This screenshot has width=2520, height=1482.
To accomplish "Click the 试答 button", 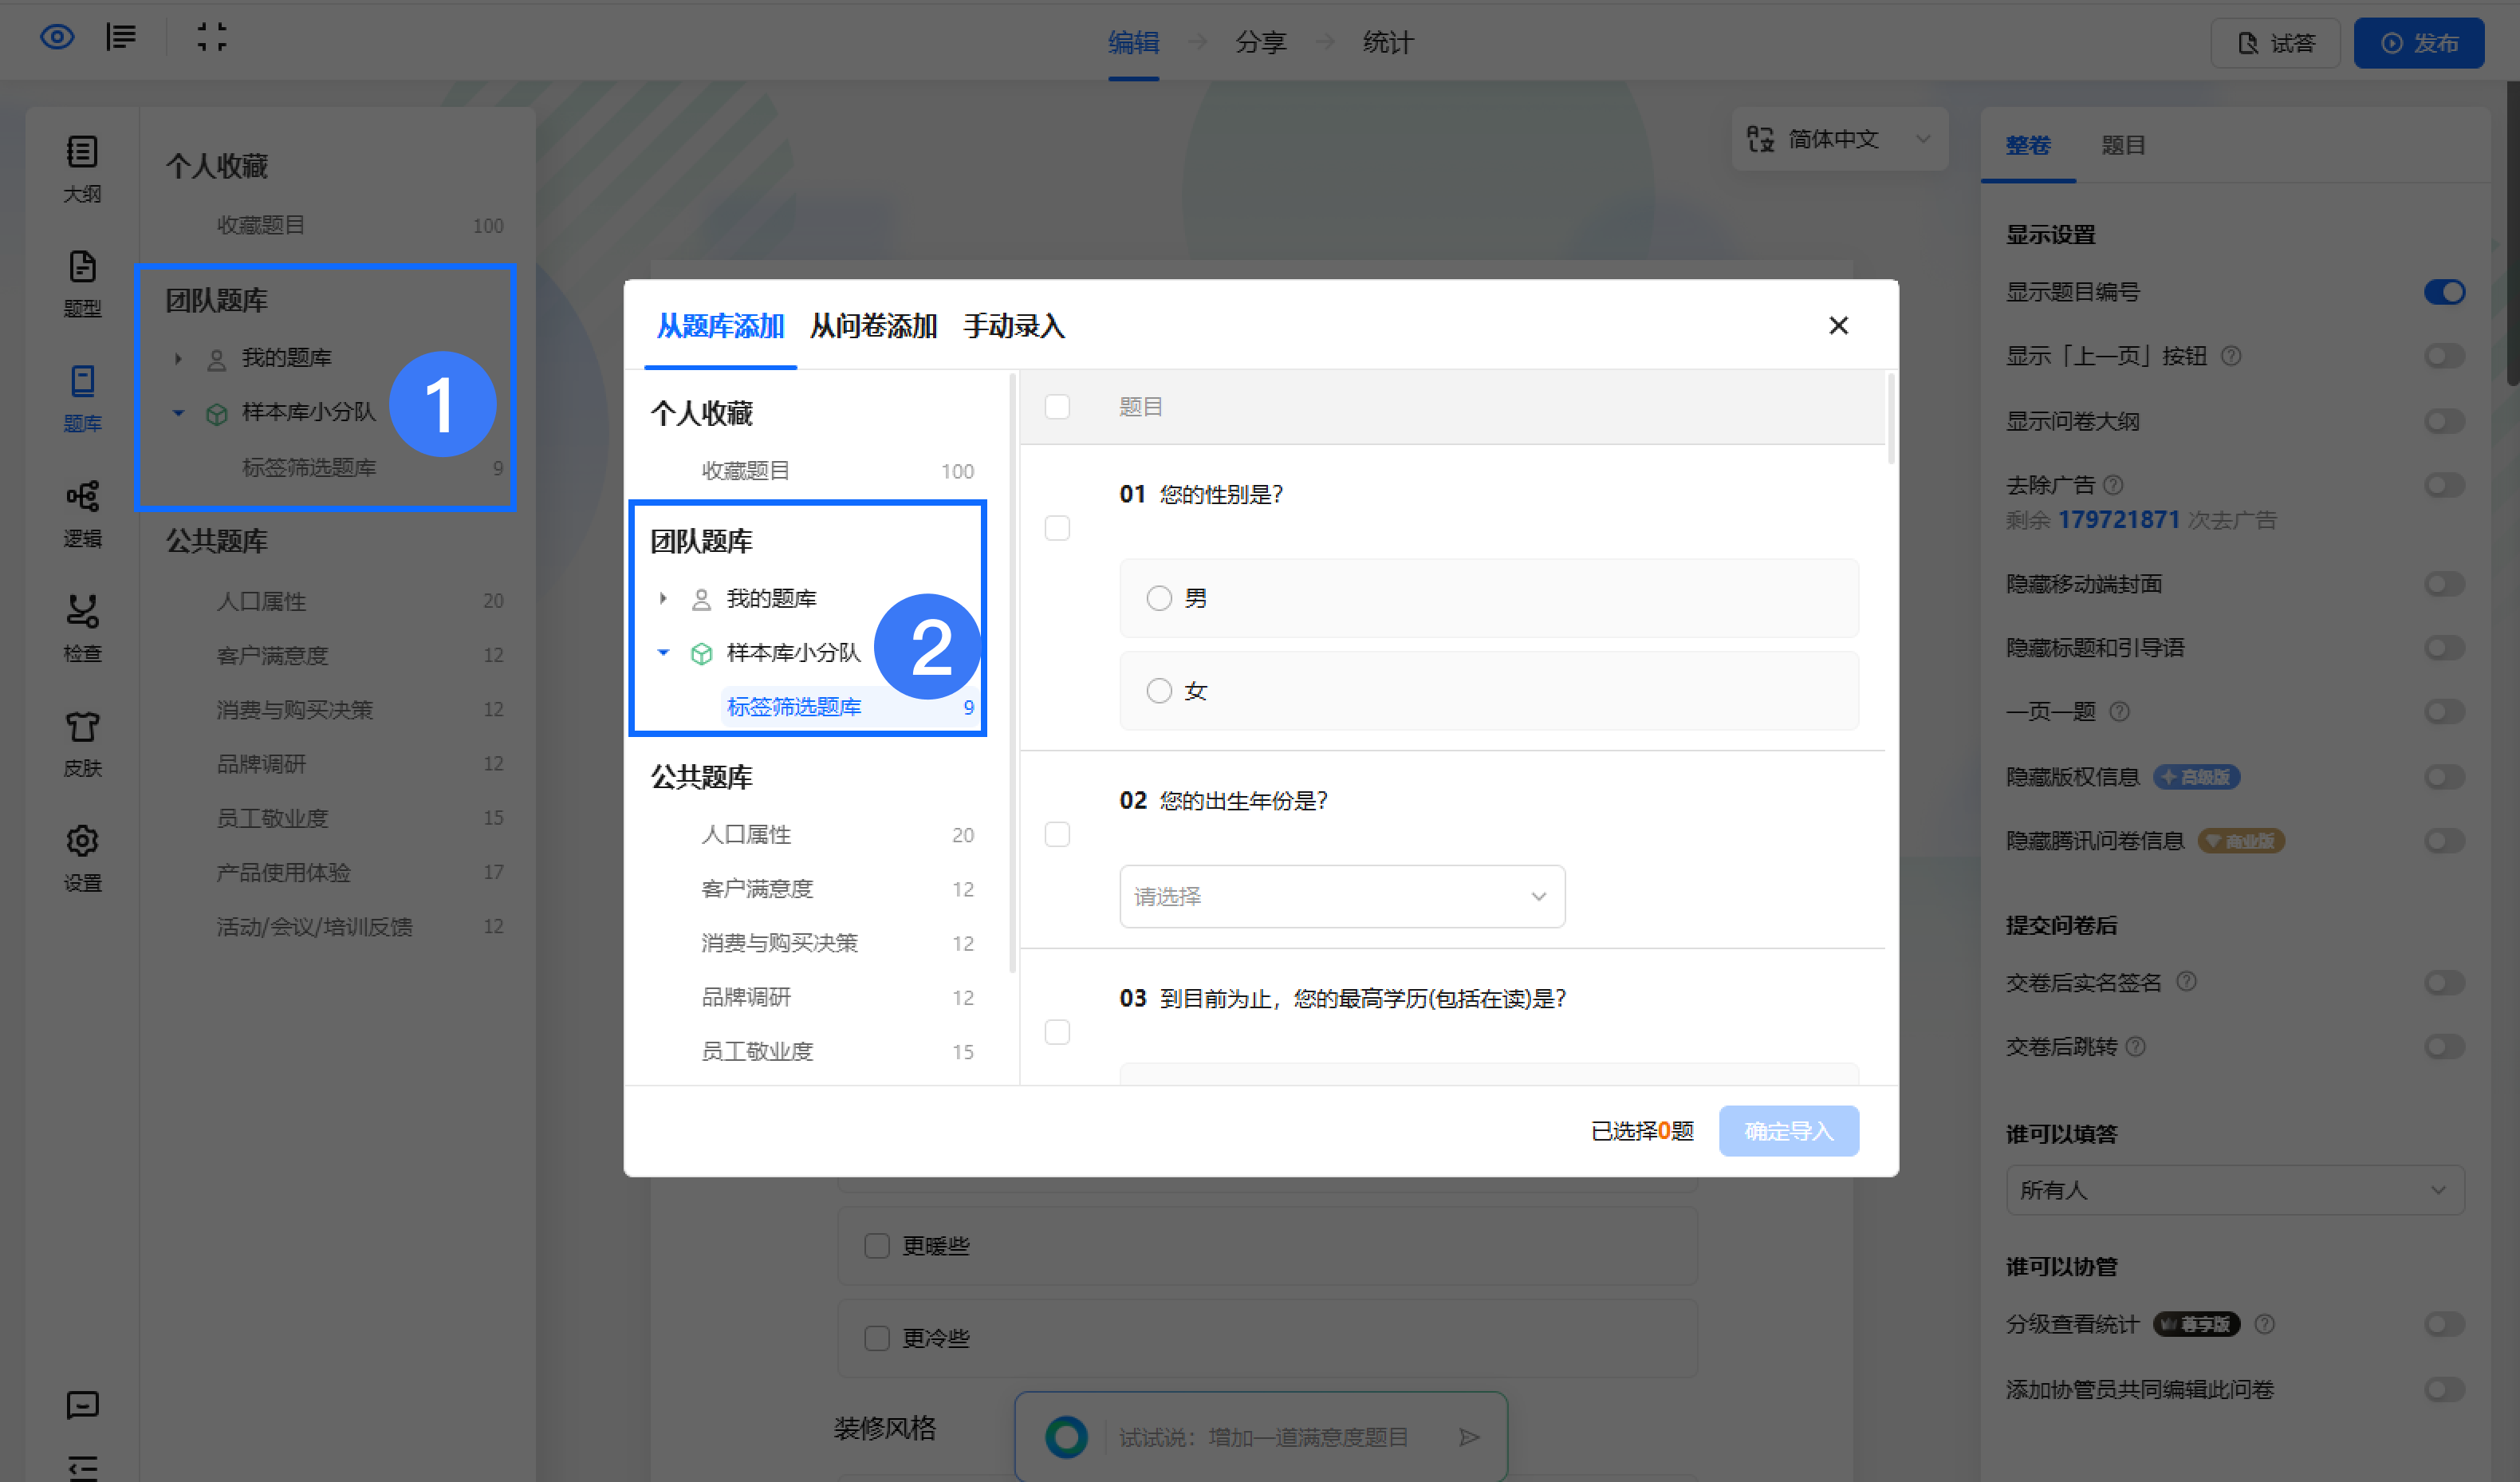I will click(2275, 43).
